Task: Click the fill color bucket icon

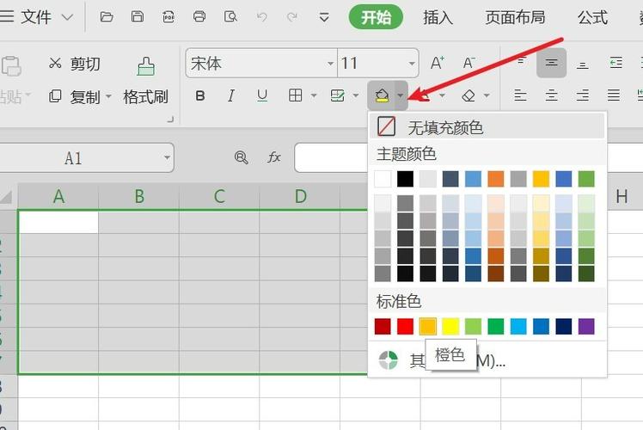Action: pyautogui.click(x=382, y=95)
